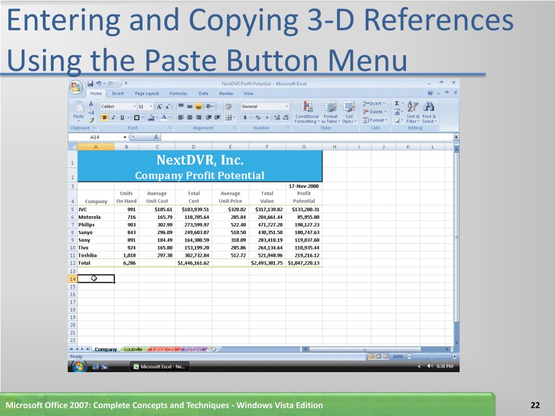Switch to the Formulas tab
This screenshot has width=555, height=416.
click(x=178, y=93)
